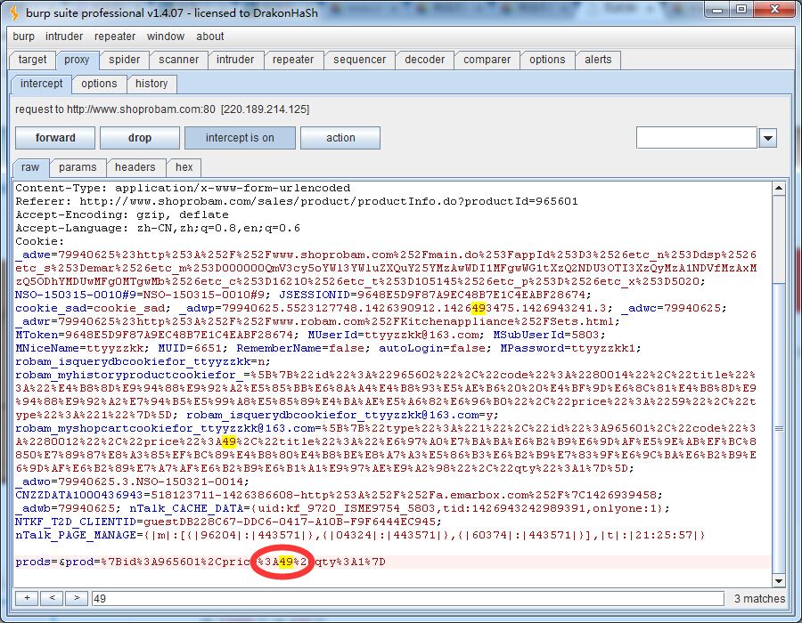The image size is (802, 623).
Task: Go to the repeater tool tab
Action: [x=293, y=60]
